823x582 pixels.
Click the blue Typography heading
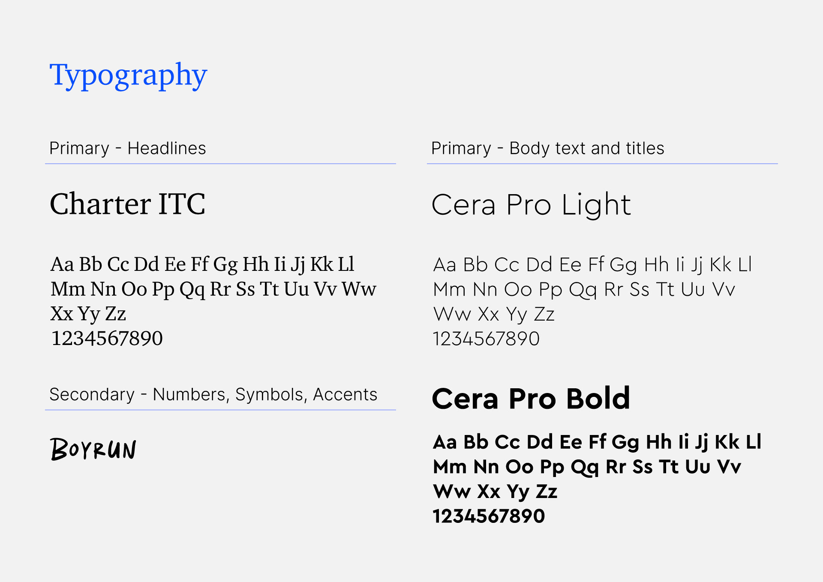click(x=128, y=76)
